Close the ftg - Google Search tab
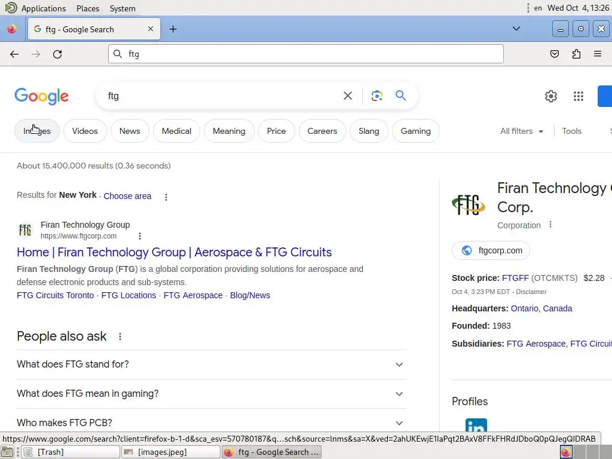 150,29
